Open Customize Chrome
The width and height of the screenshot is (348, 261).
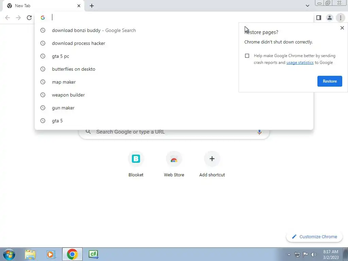[314, 237]
